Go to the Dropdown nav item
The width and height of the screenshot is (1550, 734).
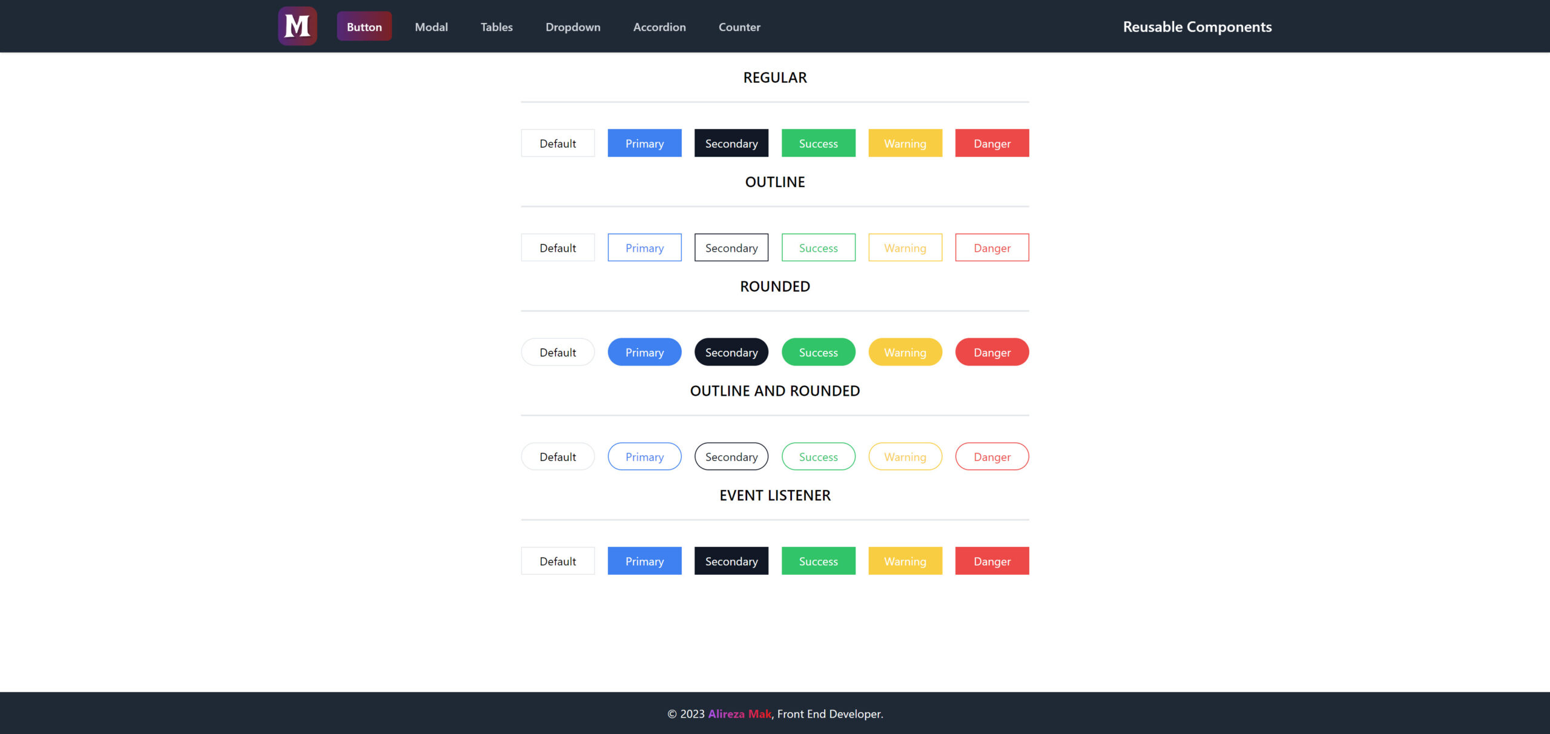pos(573,27)
